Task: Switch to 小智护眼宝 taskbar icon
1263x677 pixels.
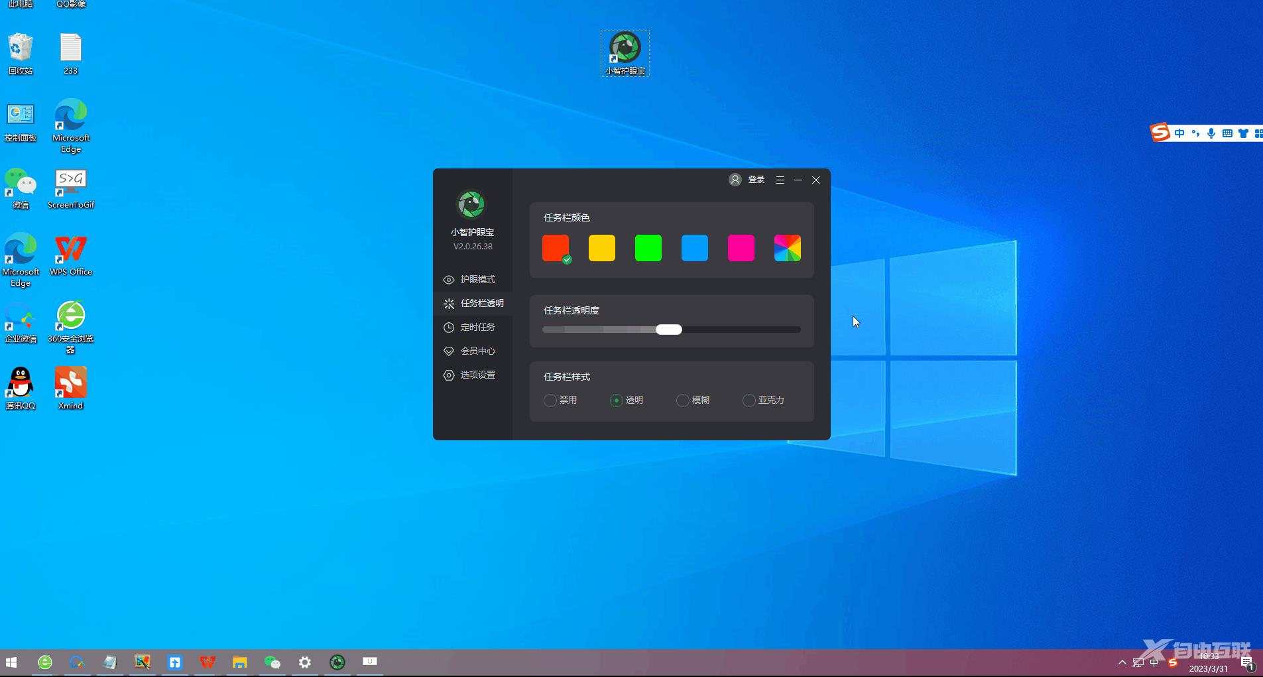Action: coord(337,662)
